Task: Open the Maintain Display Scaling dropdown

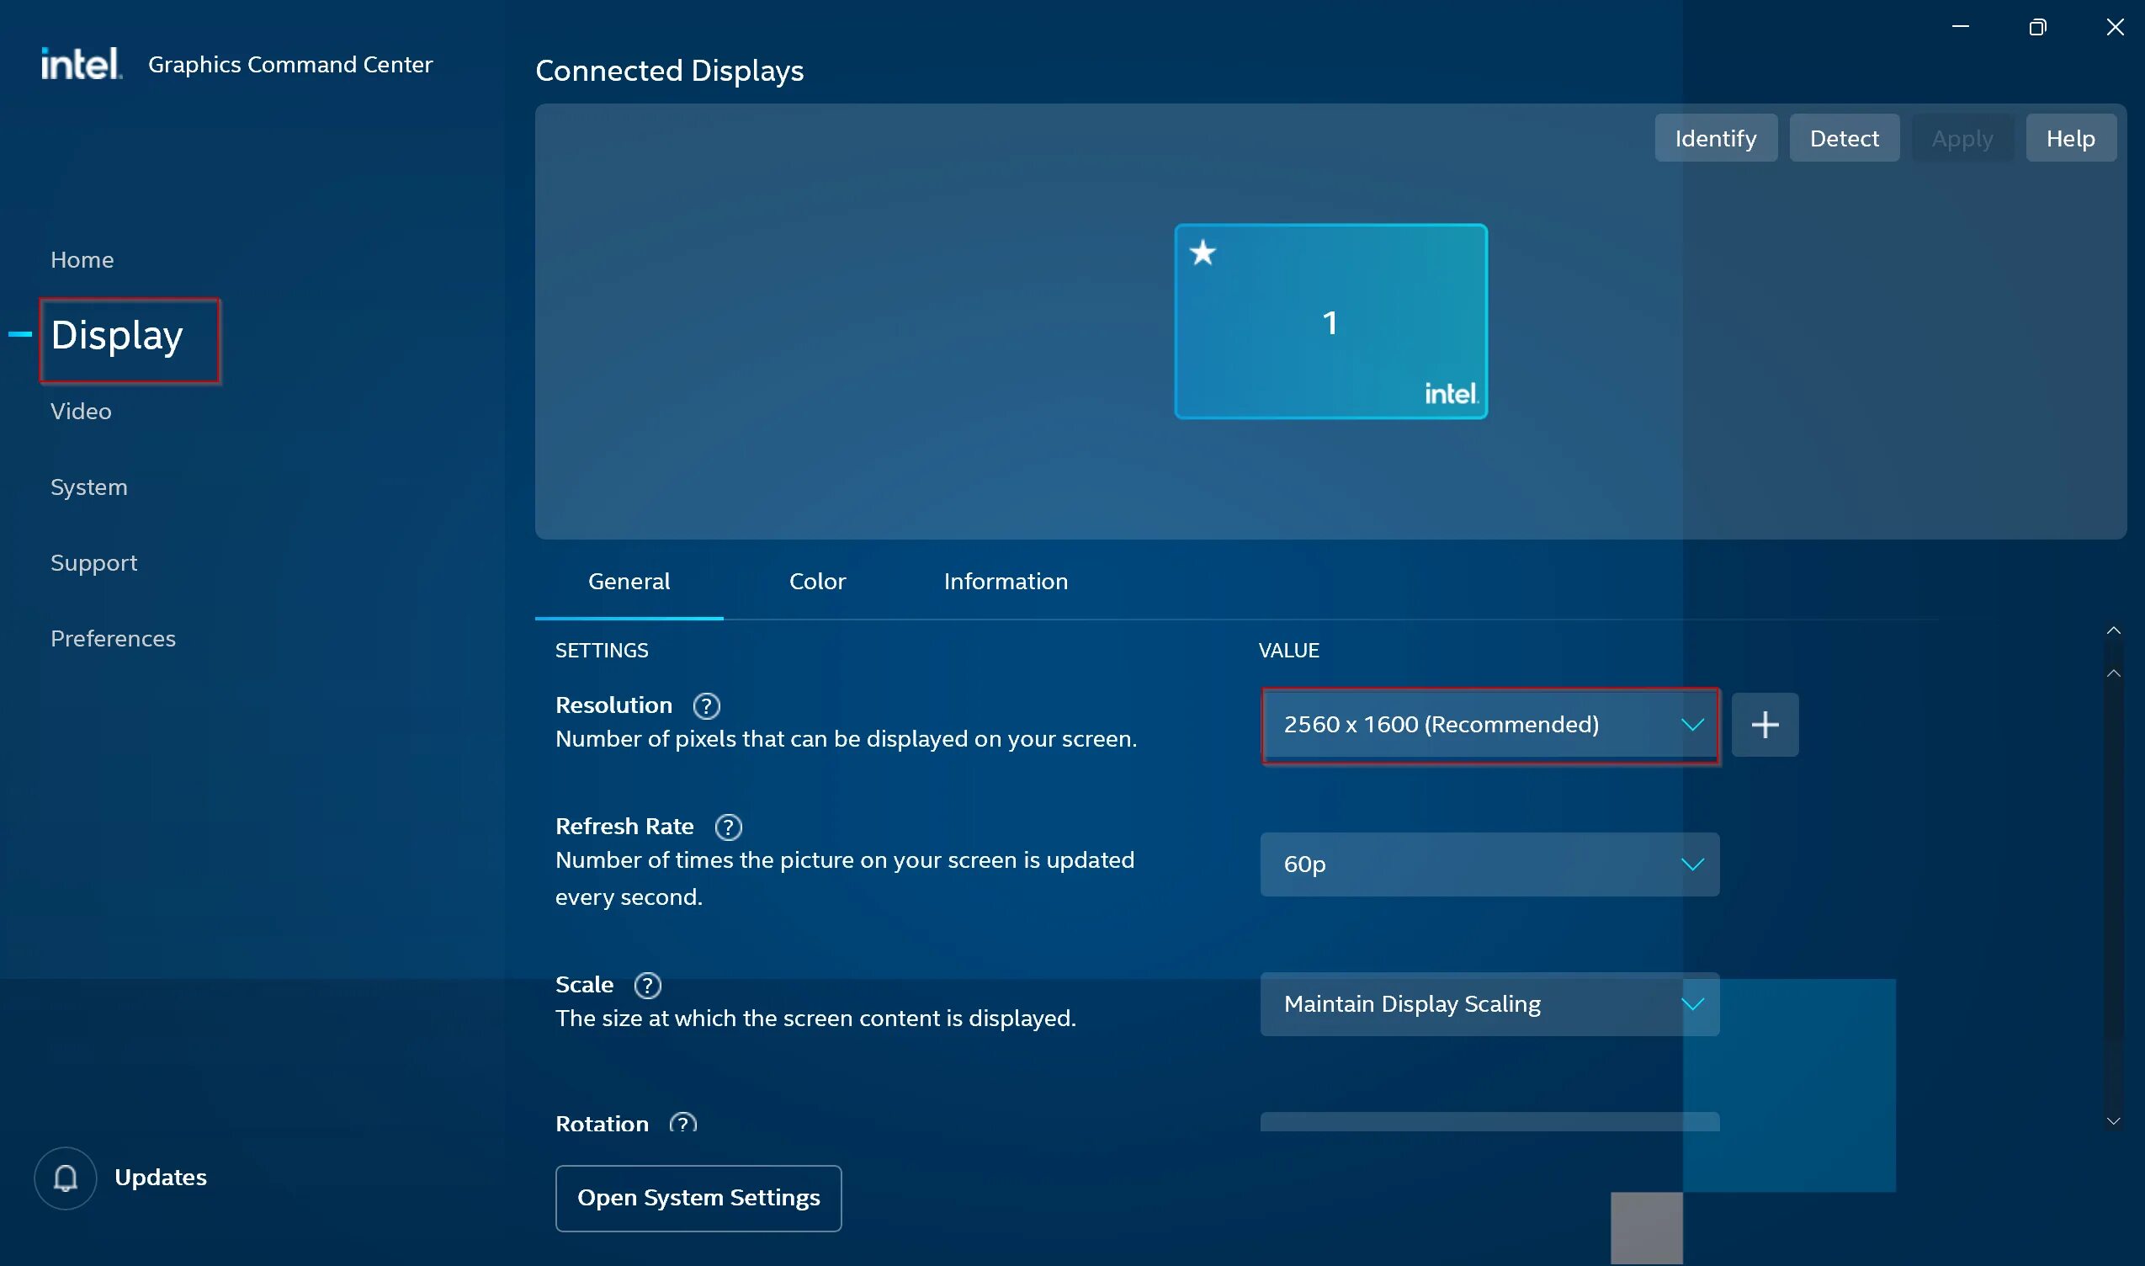Action: [x=1489, y=1004]
